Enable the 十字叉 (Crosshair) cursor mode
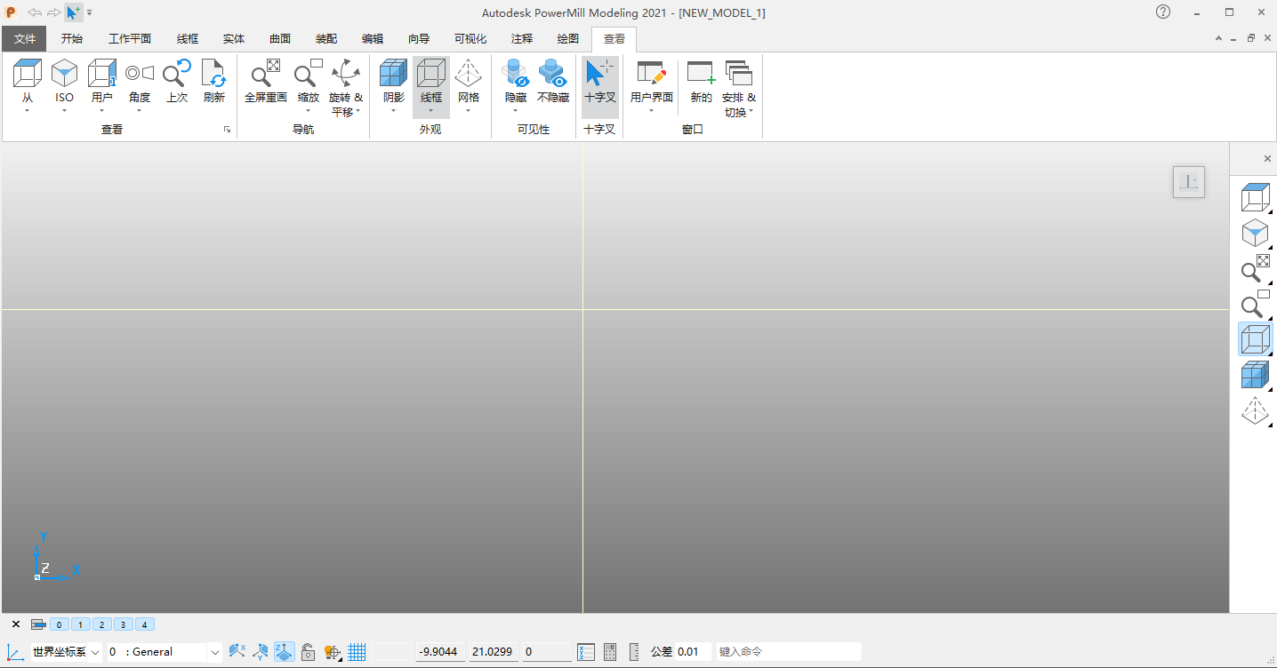1277x668 pixels. (599, 84)
